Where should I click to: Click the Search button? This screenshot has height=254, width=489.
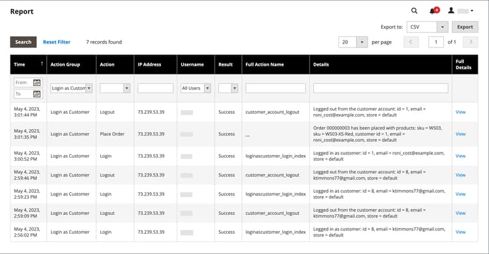click(23, 42)
